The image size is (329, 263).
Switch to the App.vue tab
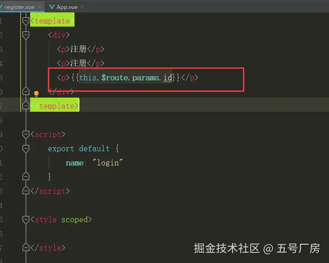coord(67,7)
